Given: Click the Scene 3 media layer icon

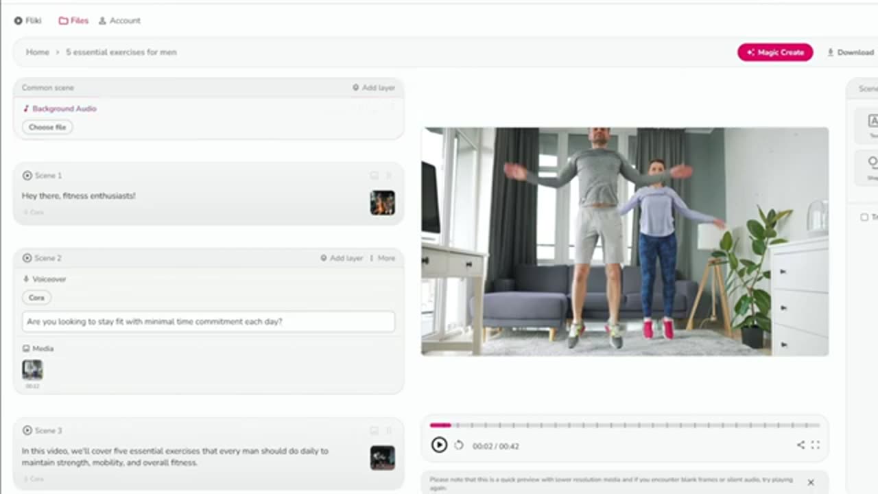Looking at the screenshot, I should (x=374, y=430).
